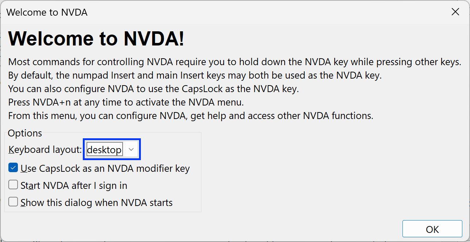Confirm settings with OK

(432, 229)
